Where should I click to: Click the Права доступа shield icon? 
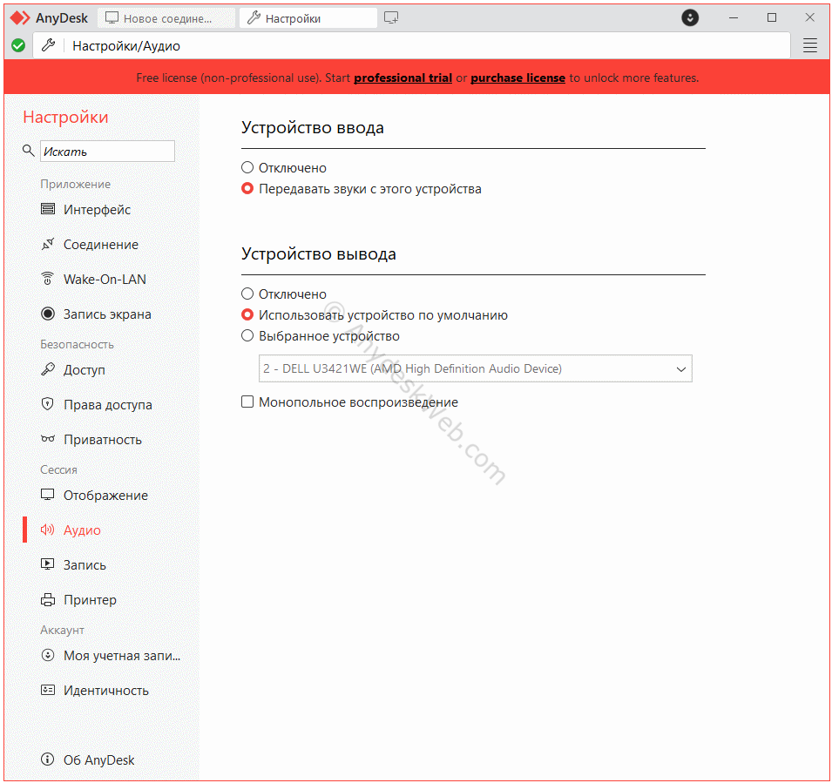coord(48,404)
